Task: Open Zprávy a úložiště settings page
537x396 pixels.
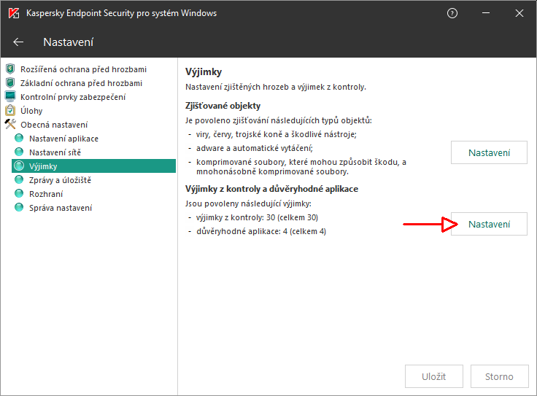Action: (x=60, y=180)
